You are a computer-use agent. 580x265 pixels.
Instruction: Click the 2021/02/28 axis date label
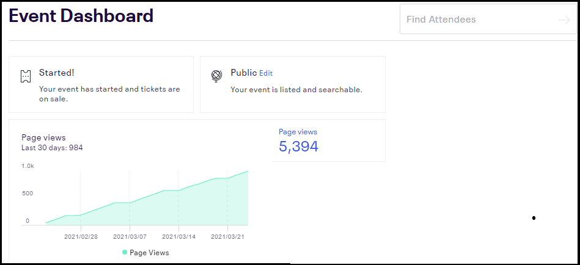81,236
